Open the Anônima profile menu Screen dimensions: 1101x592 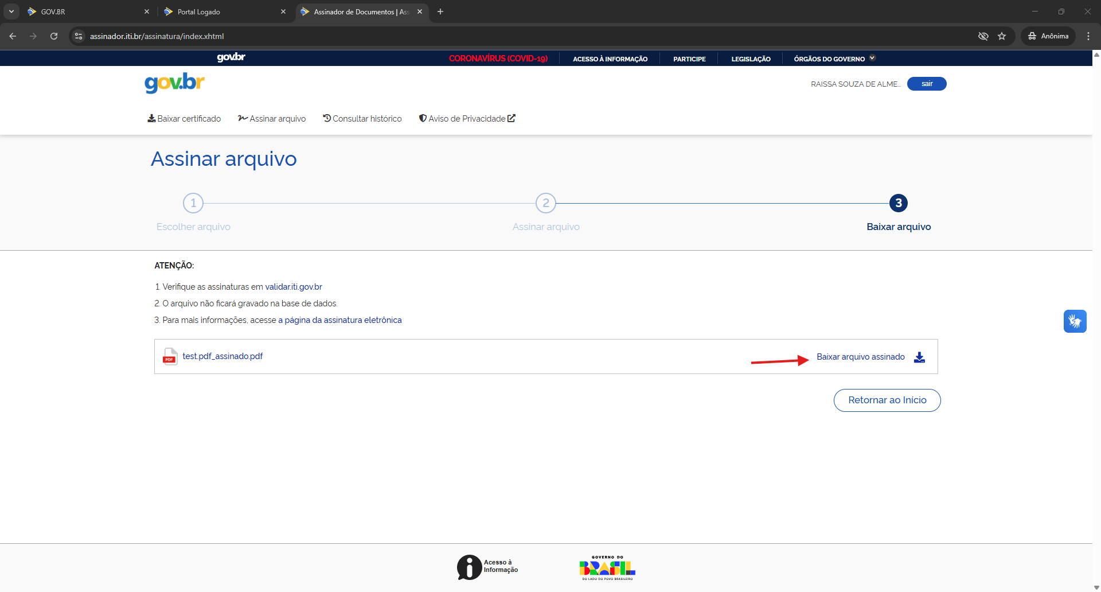tap(1048, 36)
